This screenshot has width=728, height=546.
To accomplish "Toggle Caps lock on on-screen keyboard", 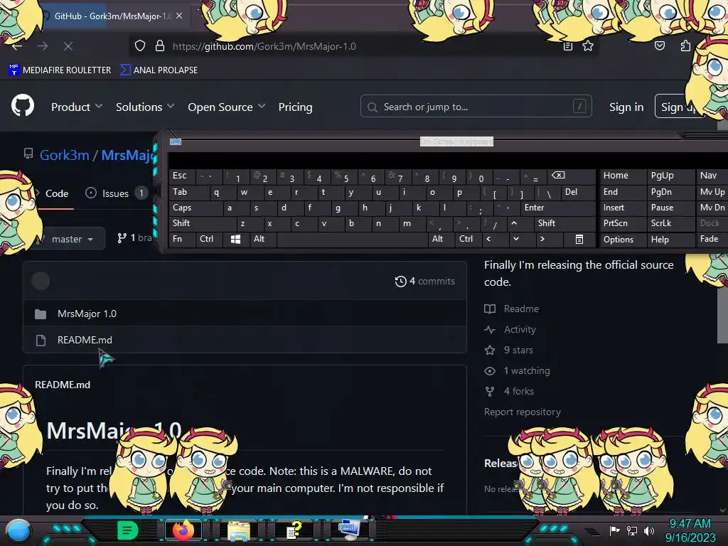I will (196, 208).
